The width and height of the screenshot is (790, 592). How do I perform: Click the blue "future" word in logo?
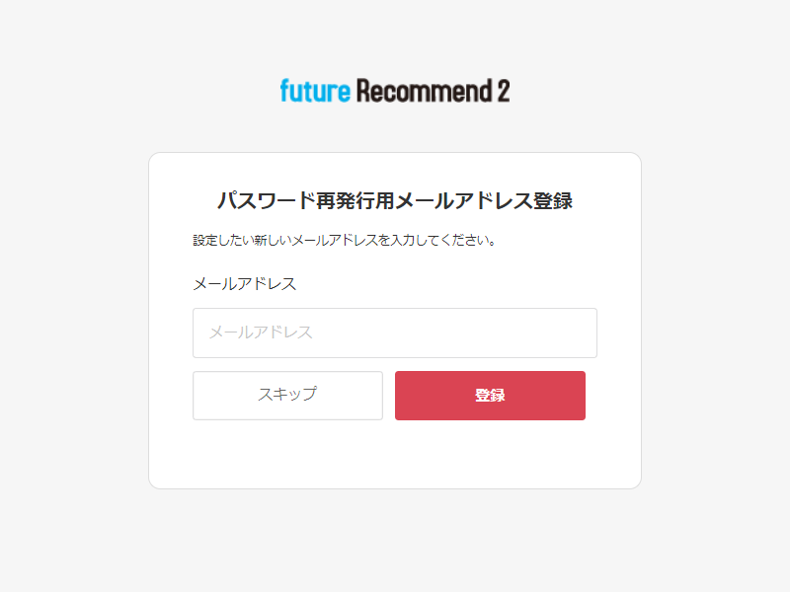tap(315, 91)
